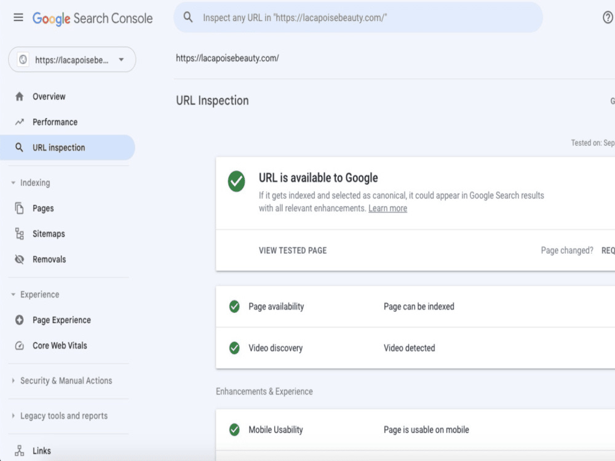
Task: Open Removals via crossed-eye icon
Action: 19,259
